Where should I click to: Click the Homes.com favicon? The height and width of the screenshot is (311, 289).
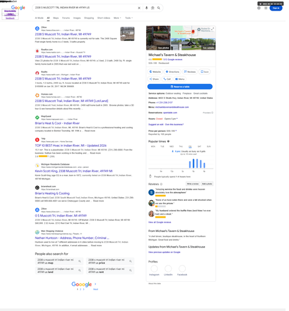pos(37,95)
